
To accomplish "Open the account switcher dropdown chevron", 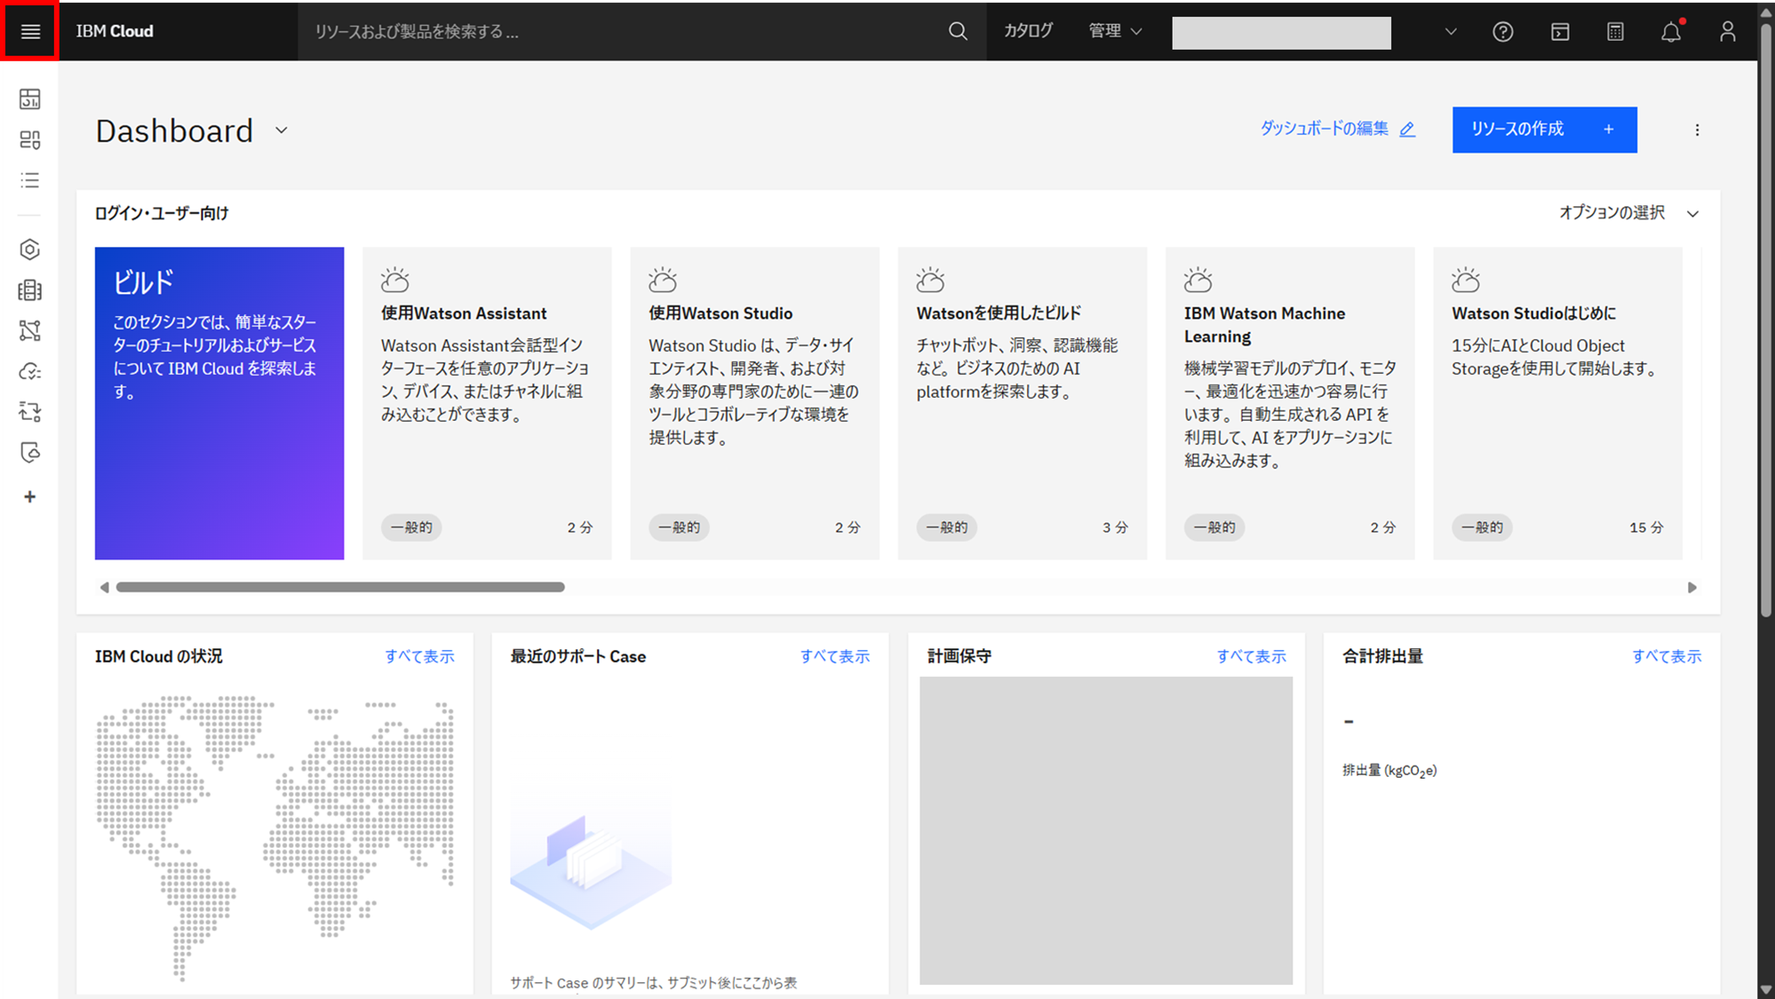I will (1451, 32).
